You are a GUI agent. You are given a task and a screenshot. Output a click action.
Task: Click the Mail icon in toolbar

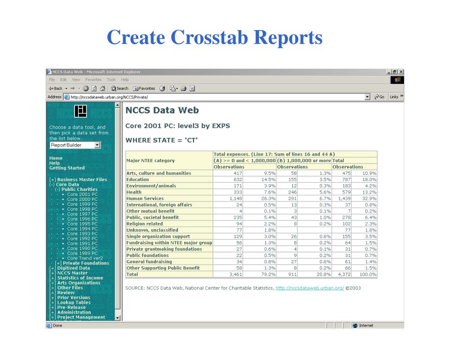(172, 88)
